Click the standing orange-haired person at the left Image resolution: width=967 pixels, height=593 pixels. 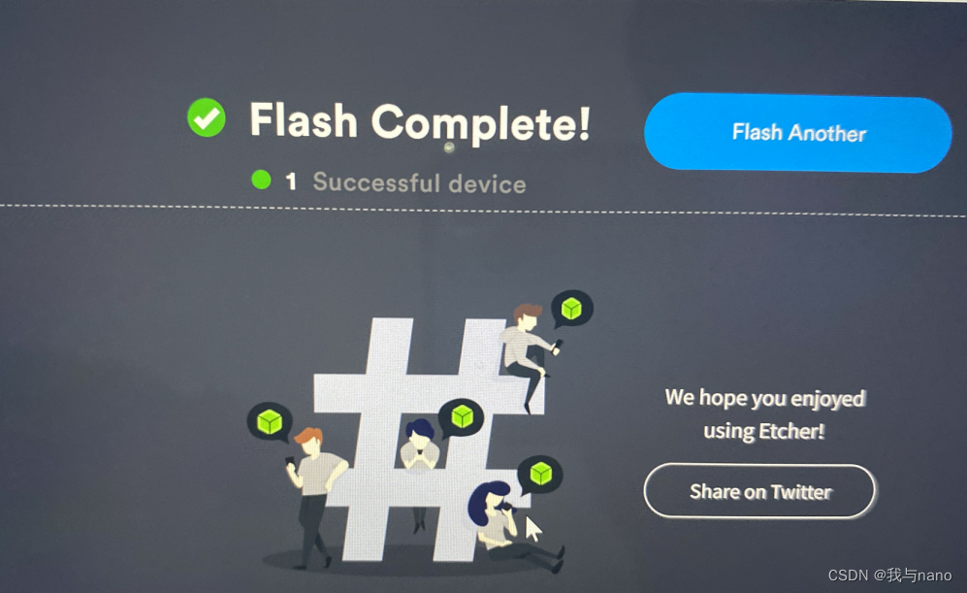click(316, 496)
